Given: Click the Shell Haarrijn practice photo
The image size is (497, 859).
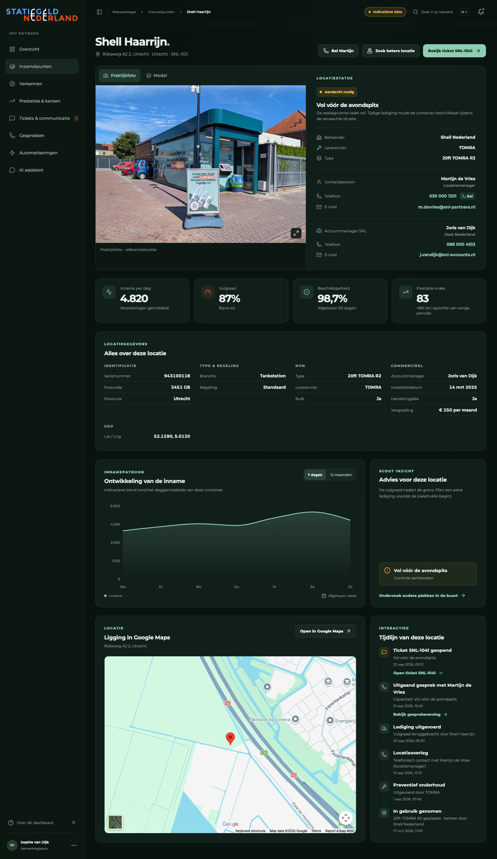Looking at the screenshot, I should tap(201, 164).
